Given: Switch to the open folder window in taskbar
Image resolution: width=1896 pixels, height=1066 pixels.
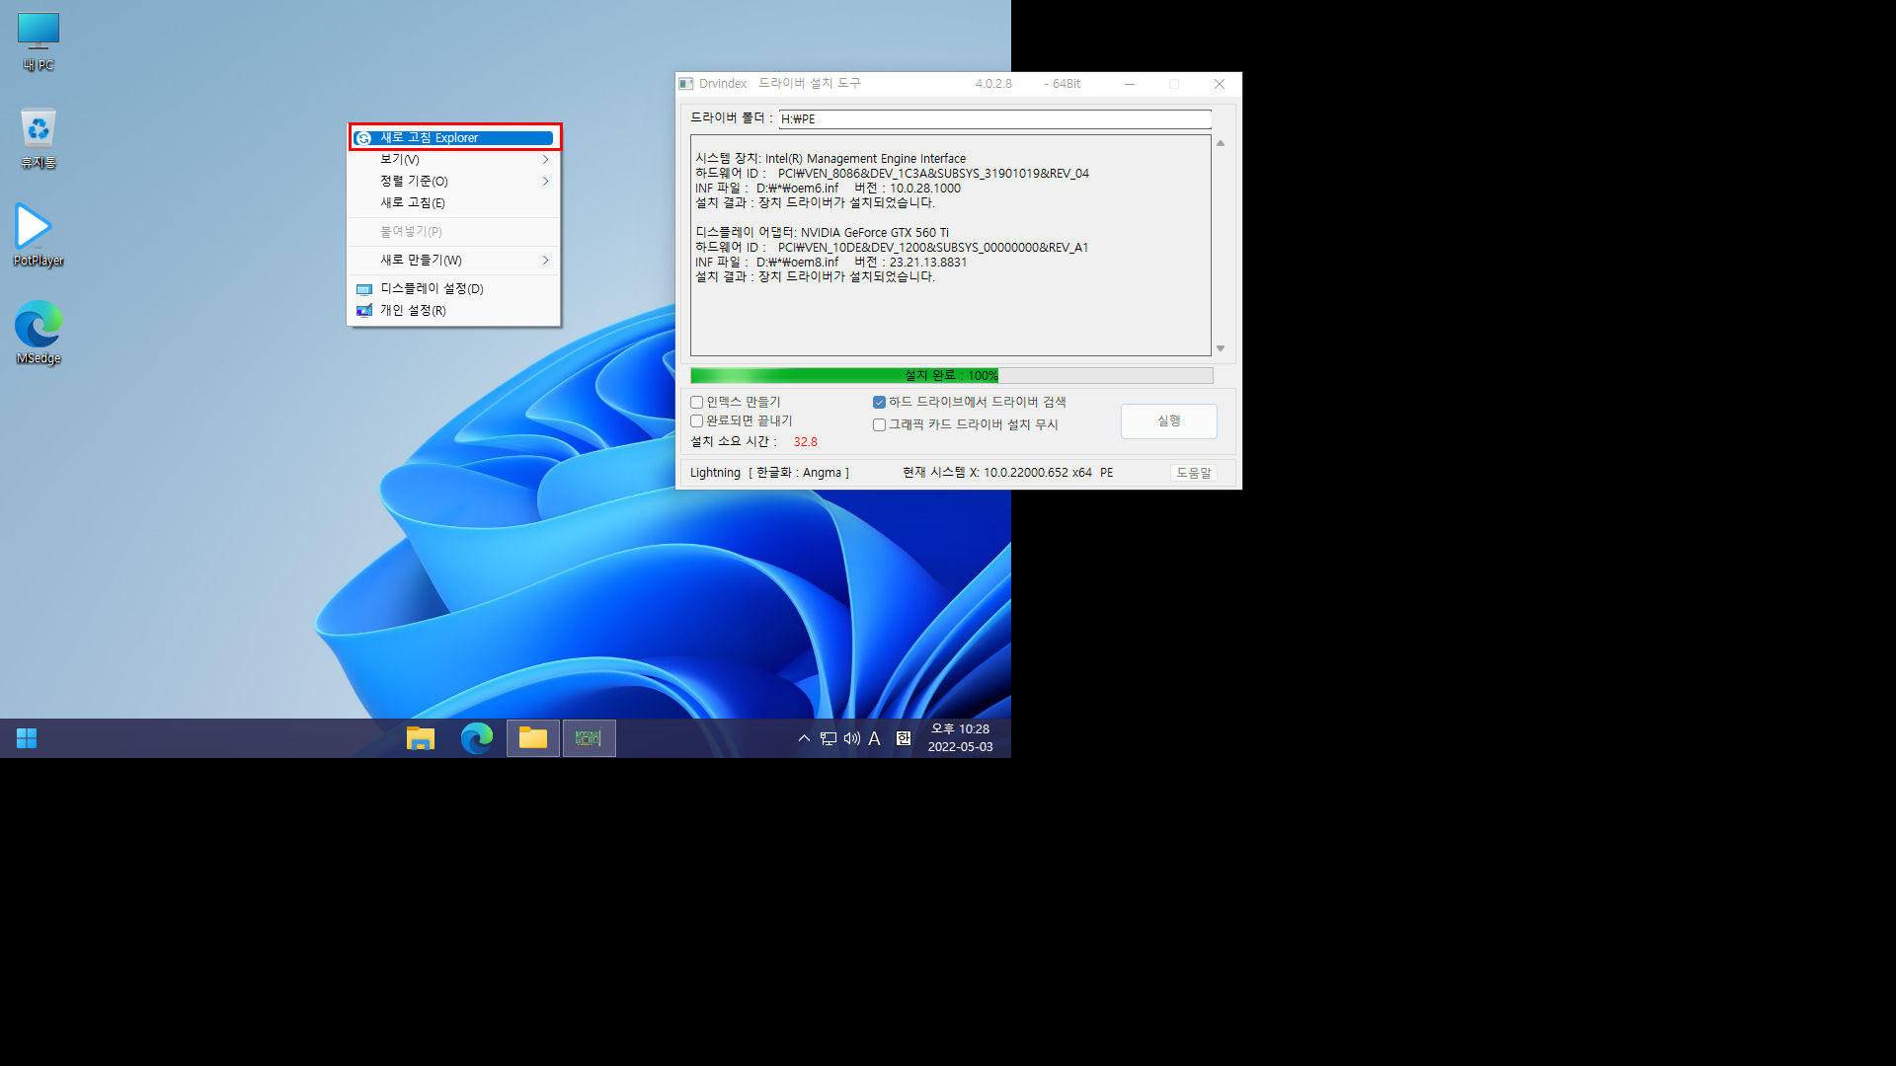Looking at the screenshot, I should pos(533,738).
